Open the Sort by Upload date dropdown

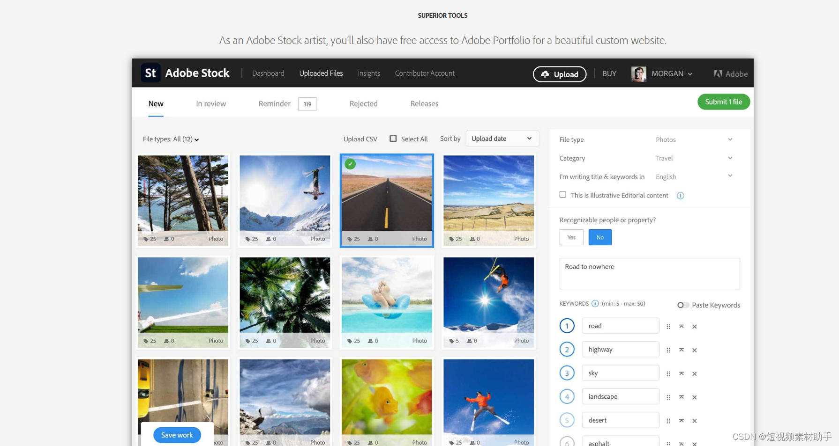pyautogui.click(x=502, y=139)
